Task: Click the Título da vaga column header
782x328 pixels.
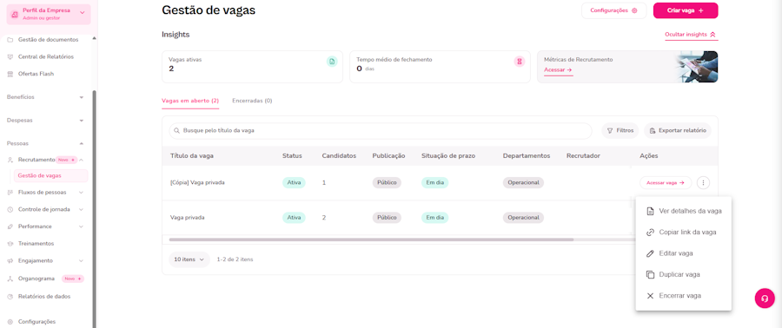Action: [192, 156]
